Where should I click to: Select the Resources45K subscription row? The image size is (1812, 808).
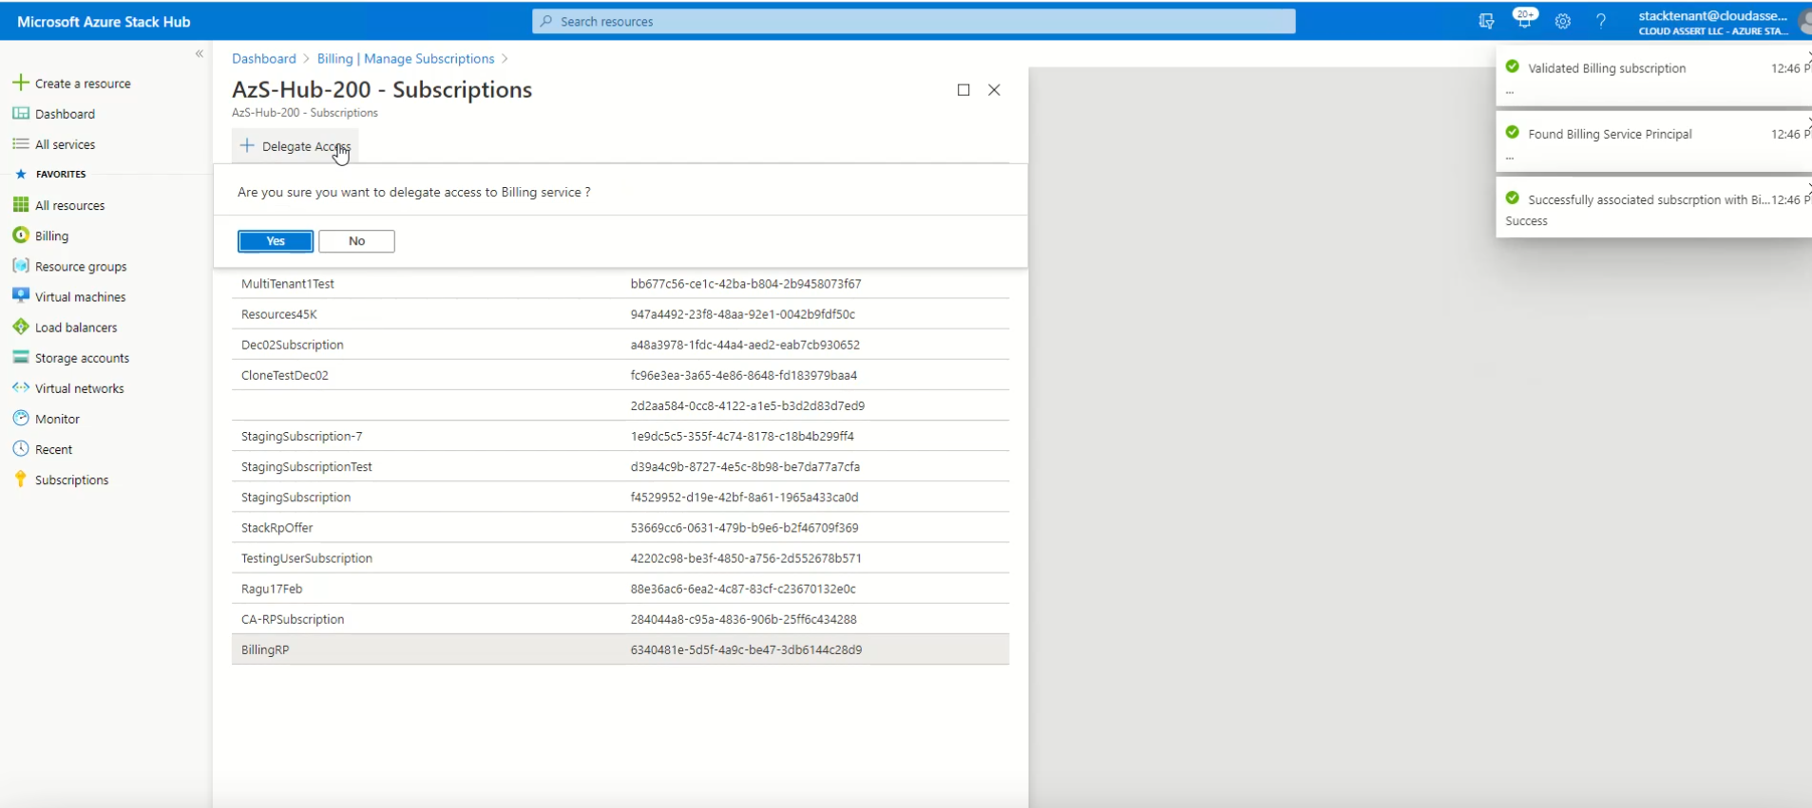pos(620,314)
